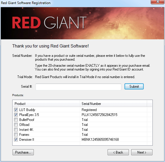Uncheck the Denoiser II checkbox

[x=16, y=140]
